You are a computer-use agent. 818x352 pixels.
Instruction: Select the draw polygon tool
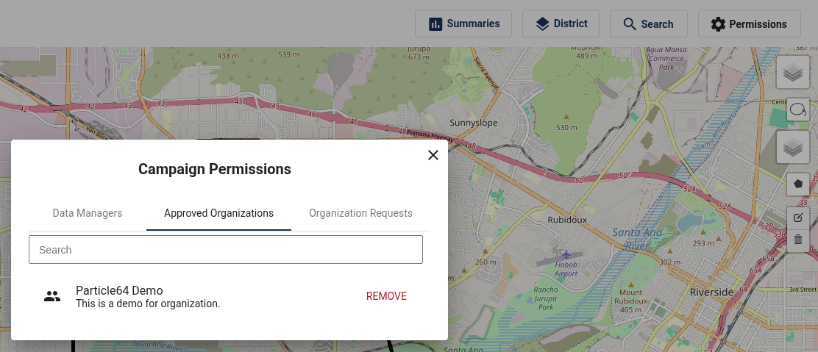[797, 184]
